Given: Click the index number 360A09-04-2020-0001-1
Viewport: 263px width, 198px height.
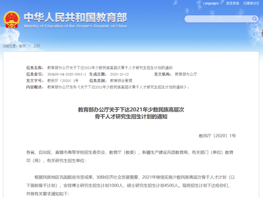Looking at the screenshot, I should [x=67, y=74].
